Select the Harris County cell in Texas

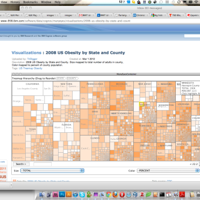tap(19, 135)
